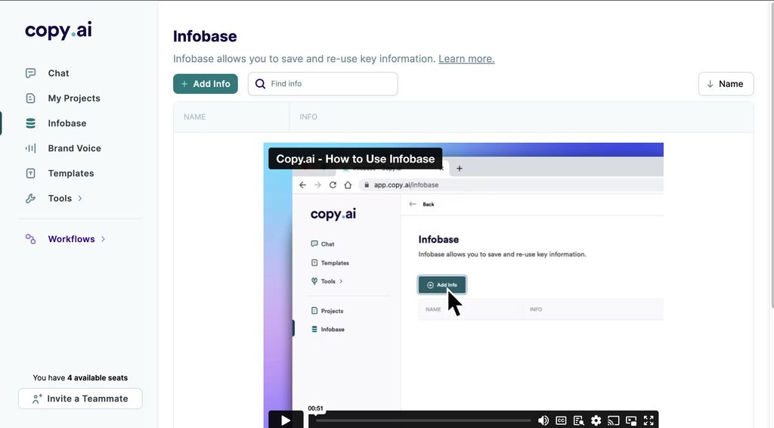
Task: Click the Workflows nodes icon
Action: [x=30, y=239]
